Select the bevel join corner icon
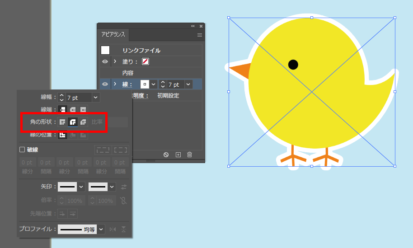The image size is (413, 248). (83, 122)
